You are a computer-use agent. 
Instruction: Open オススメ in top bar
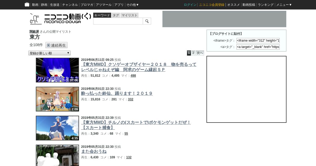[x=234, y=5]
